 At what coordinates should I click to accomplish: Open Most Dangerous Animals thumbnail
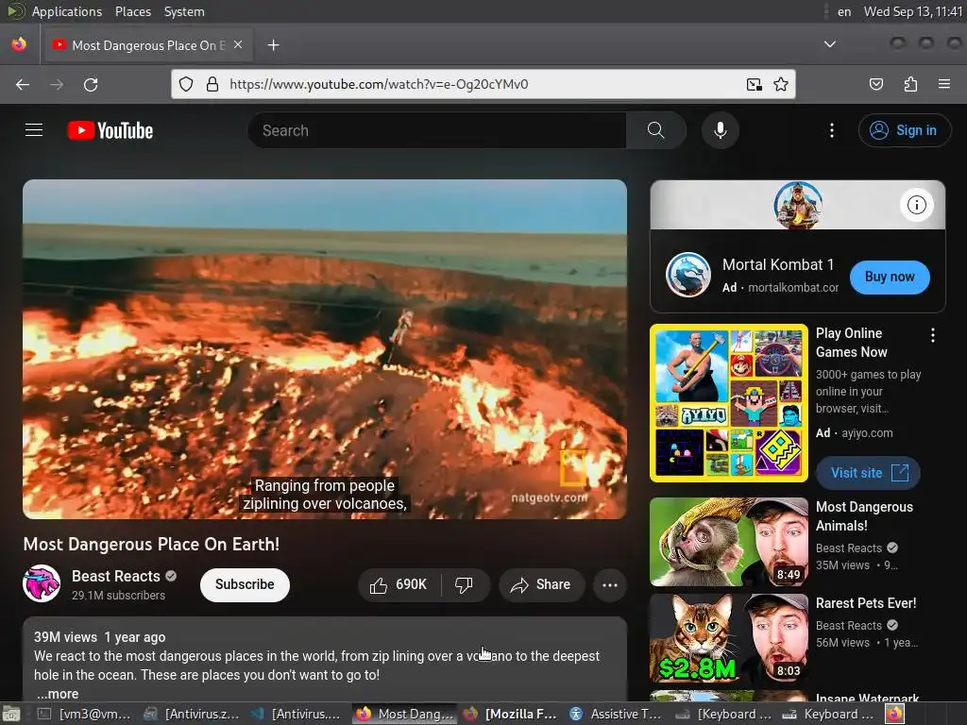pyautogui.click(x=729, y=541)
